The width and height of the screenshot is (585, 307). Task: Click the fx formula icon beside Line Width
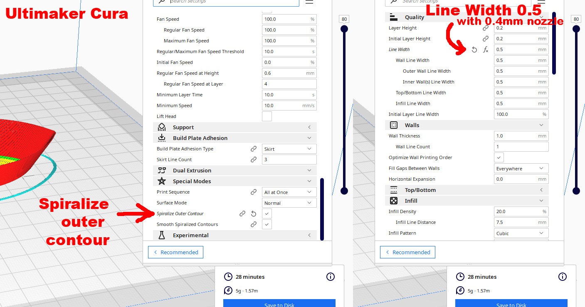coord(485,49)
